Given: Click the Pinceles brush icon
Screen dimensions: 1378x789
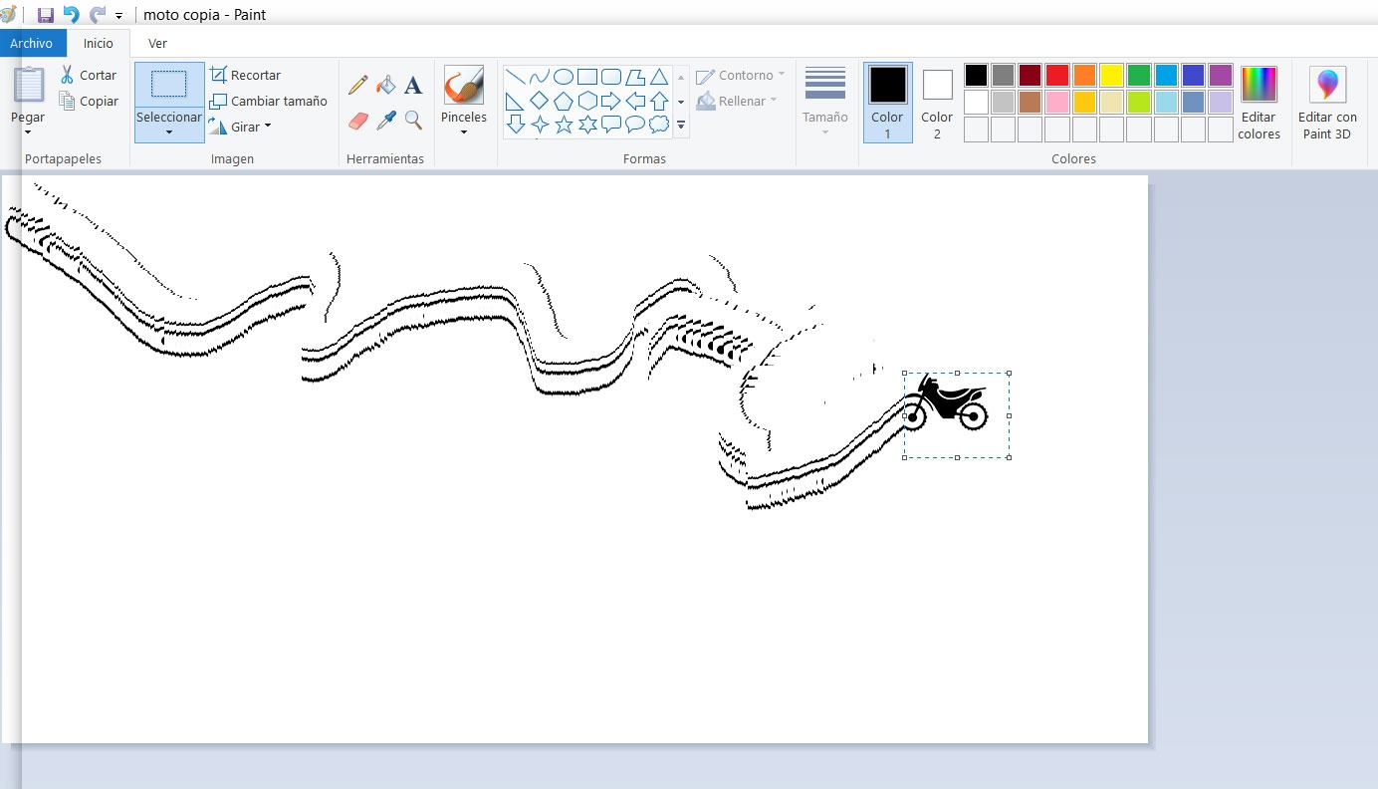Looking at the screenshot, I should pos(464,86).
